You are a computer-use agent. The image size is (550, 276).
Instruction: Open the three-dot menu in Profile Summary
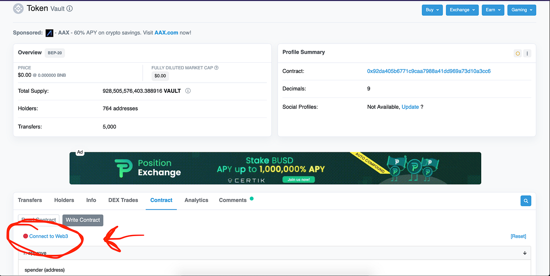pos(527,53)
